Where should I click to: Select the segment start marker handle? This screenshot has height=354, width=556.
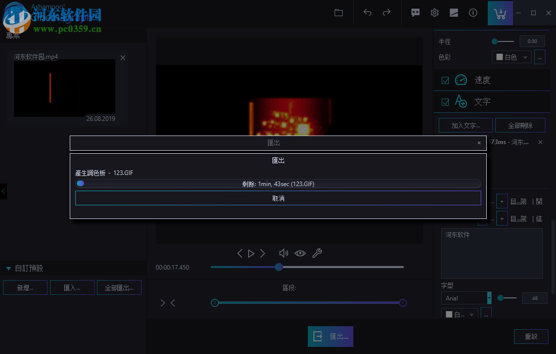click(x=214, y=303)
